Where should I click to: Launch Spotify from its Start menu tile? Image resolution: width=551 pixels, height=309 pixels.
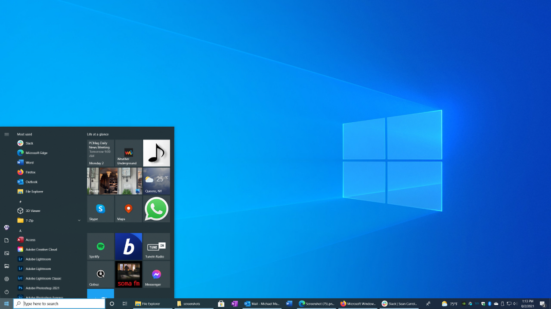point(100,247)
